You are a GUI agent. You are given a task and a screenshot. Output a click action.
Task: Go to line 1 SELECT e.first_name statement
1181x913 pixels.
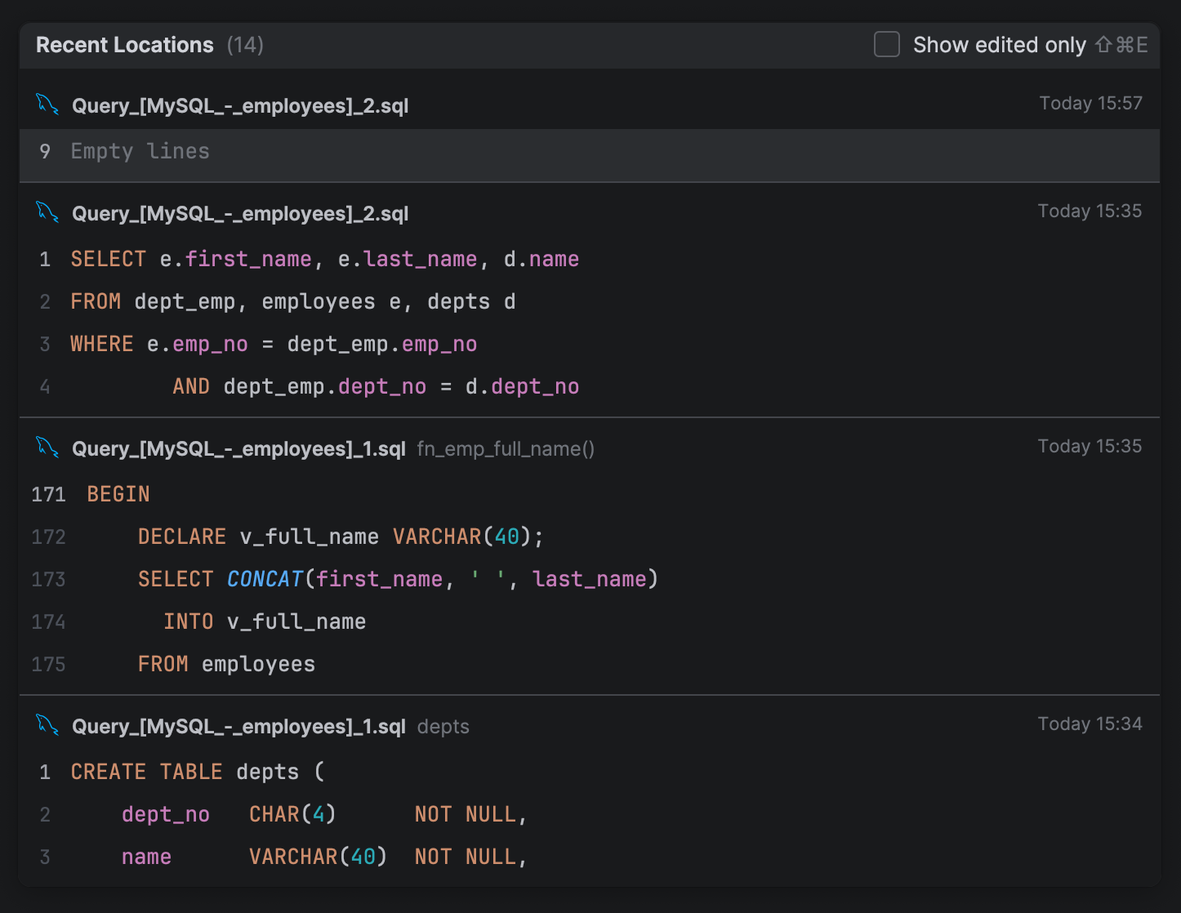pos(324,260)
